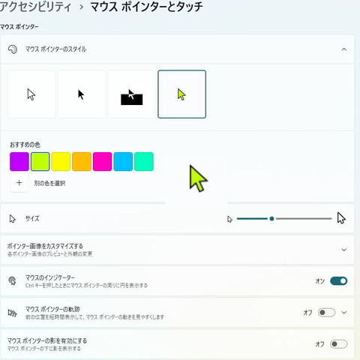Screen dimensions: 360x360
Task: Choose the cyan blue color swatch
Action: coord(123,161)
